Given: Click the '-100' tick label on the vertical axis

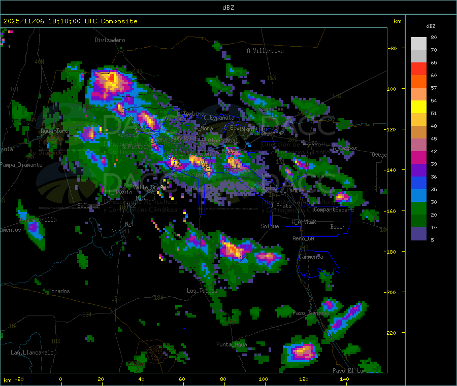Looking at the screenshot, I should [389, 89].
